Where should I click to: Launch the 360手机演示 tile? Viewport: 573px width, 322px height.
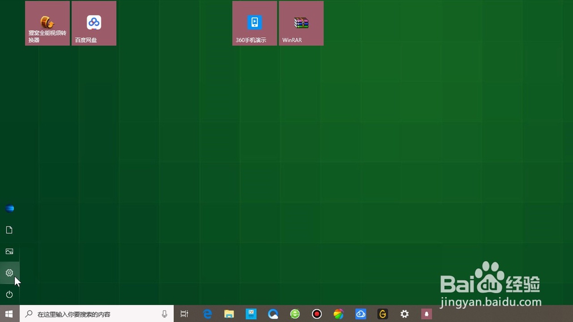255,23
